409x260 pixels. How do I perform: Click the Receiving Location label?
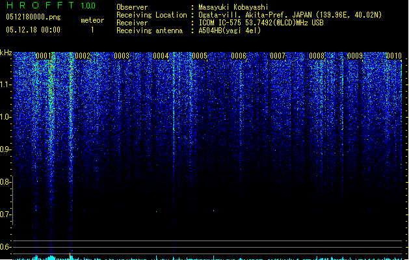point(152,15)
